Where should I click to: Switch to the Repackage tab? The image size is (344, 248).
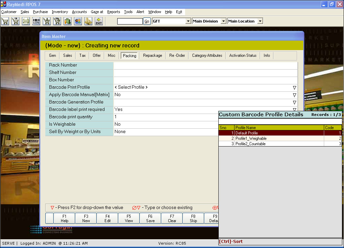pyautogui.click(x=153, y=55)
